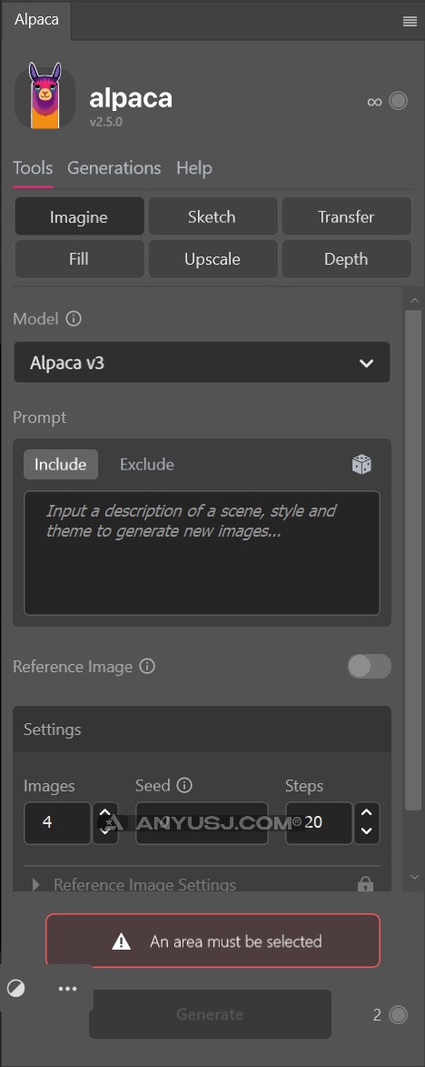This screenshot has width=425, height=1067.
Task: Open the three-dots more options
Action: [67, 989]
